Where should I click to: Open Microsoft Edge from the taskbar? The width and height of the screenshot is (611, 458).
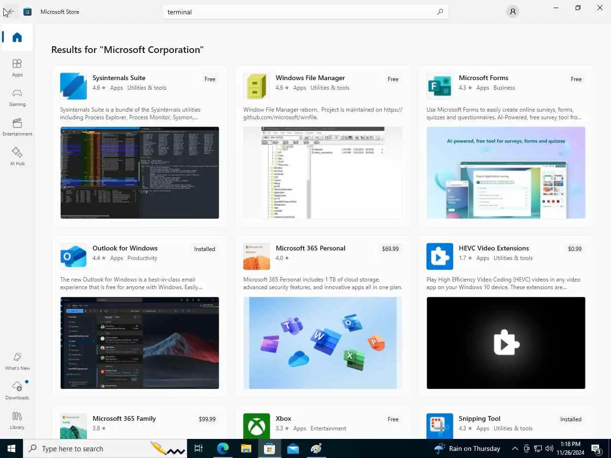tap(223, 448)
